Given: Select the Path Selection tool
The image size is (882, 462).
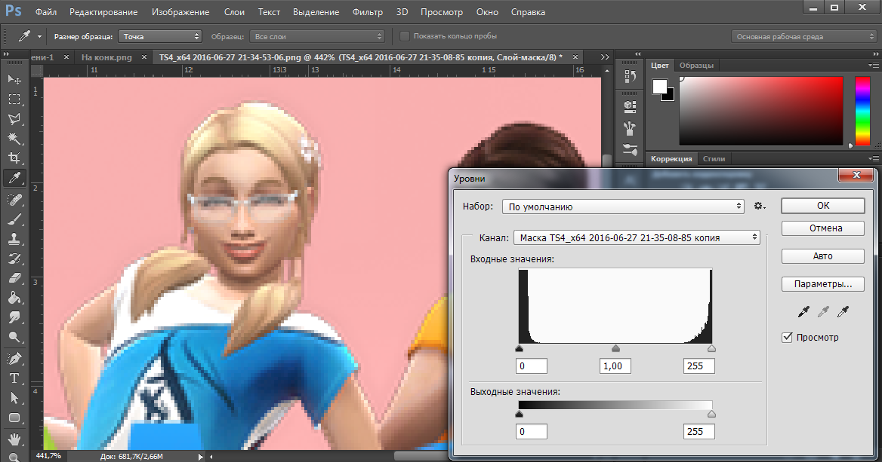Looking at the screenshot, I should (x=14, y=398).
